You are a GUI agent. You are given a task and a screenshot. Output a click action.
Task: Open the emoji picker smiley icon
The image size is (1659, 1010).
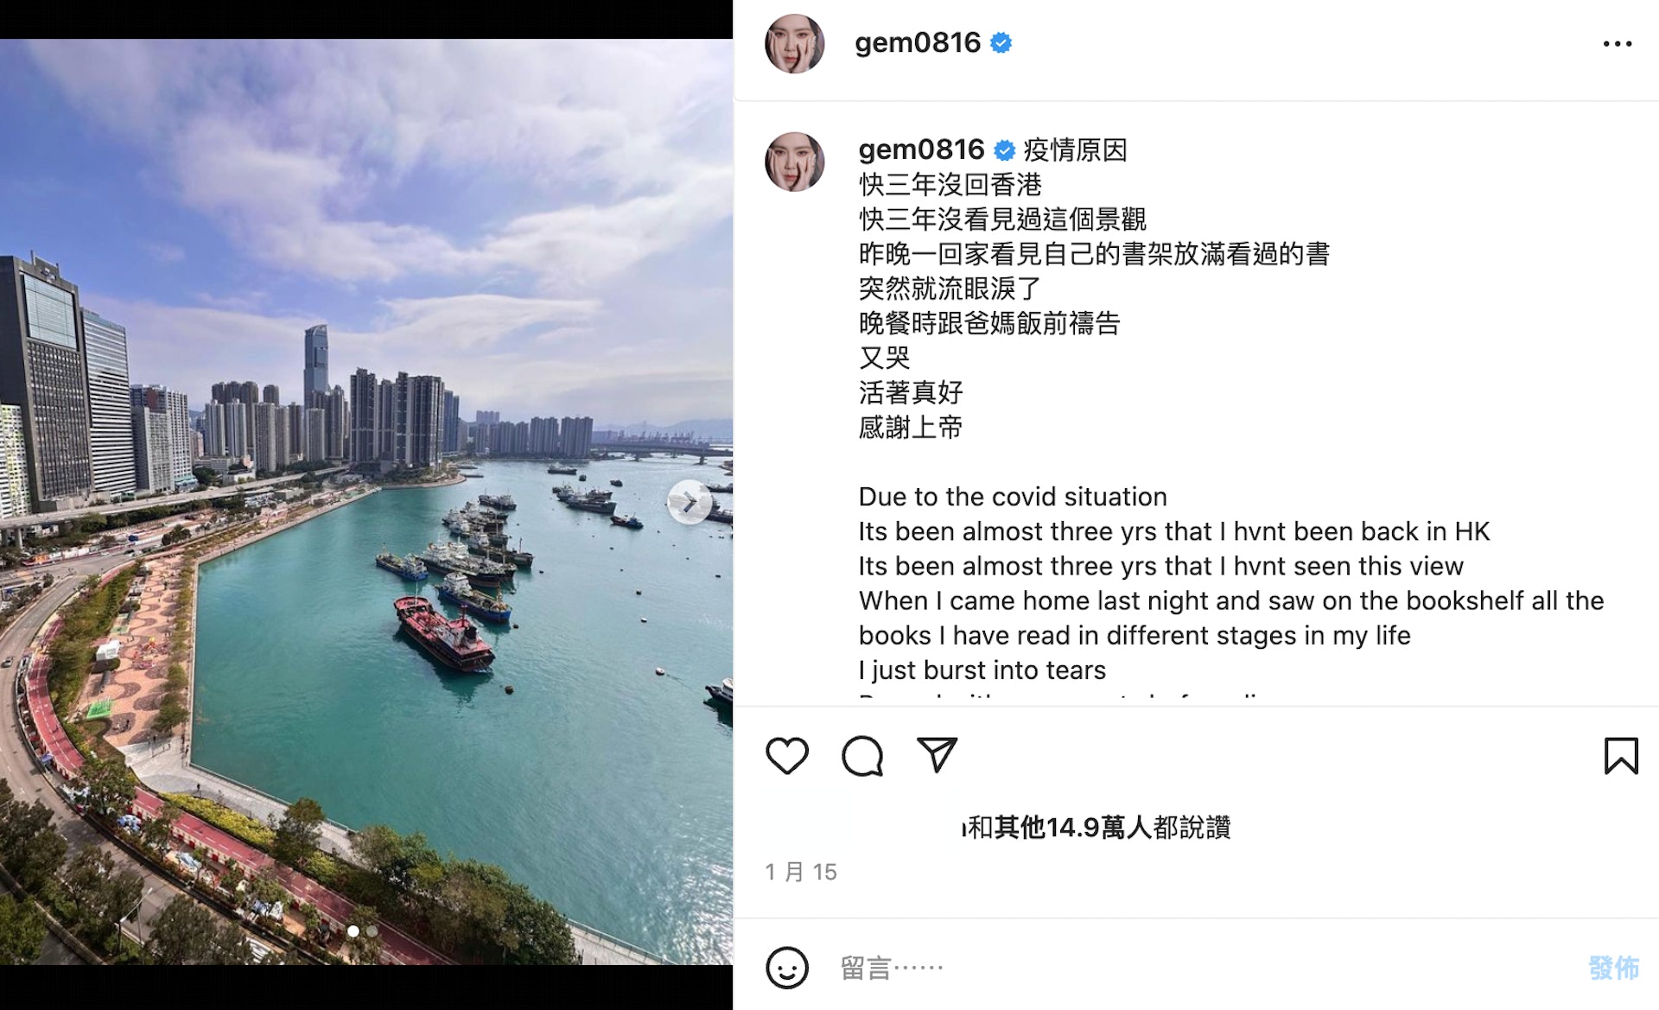[x=787, y=968]
